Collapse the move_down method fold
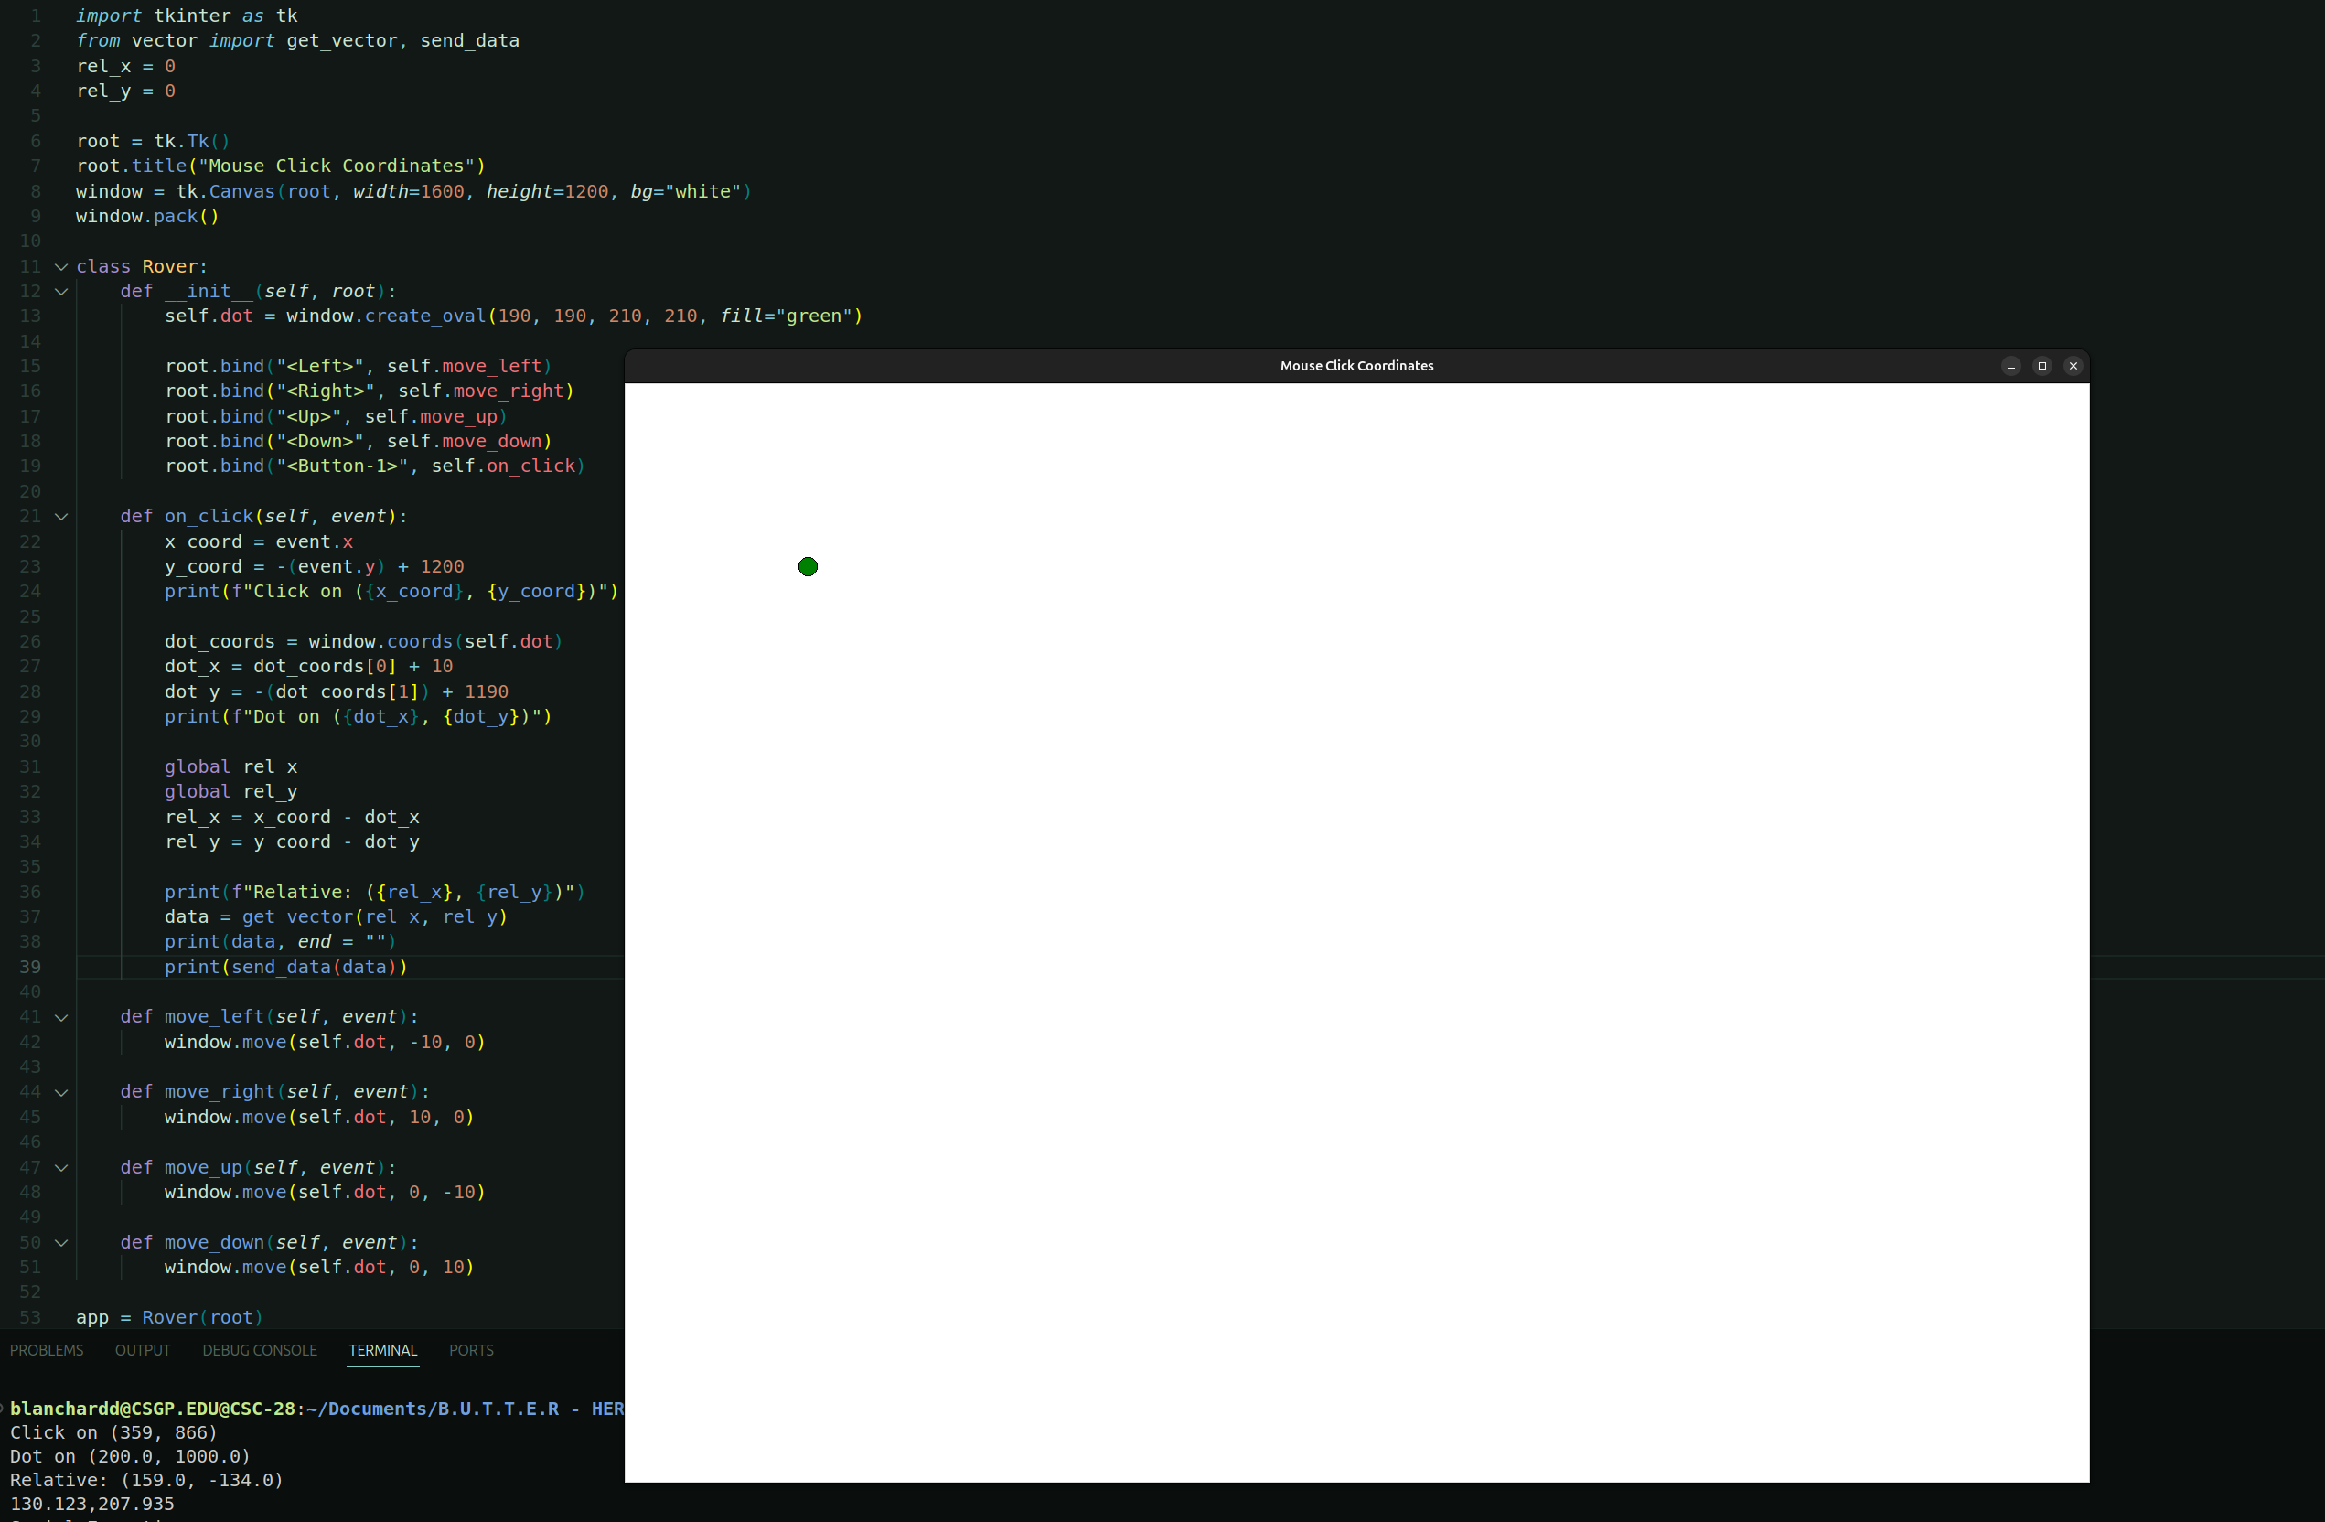This screenshot has width=2325, height=1522. pyautogui.click(x=59, y=1243)
